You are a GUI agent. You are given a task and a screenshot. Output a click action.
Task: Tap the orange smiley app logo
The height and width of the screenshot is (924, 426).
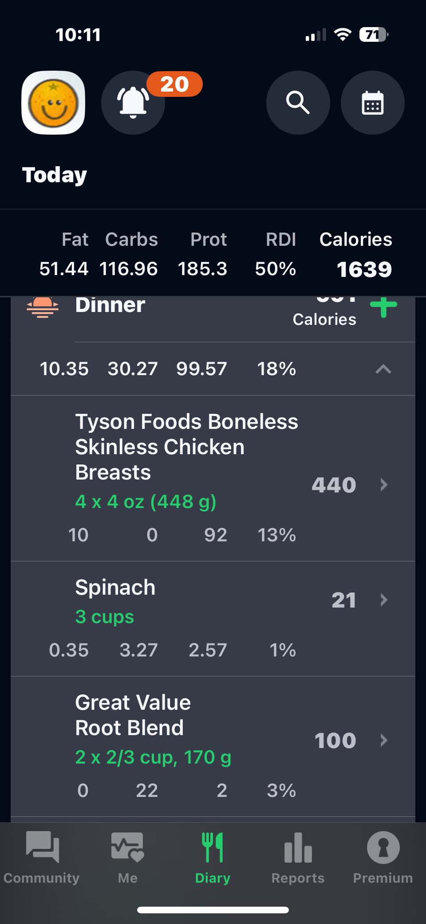pyautogui.click(x=53, y=103)
